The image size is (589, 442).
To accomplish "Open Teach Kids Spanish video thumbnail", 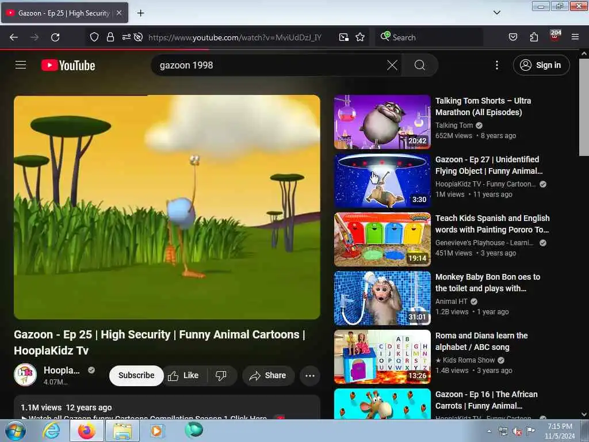I will 382,239.
